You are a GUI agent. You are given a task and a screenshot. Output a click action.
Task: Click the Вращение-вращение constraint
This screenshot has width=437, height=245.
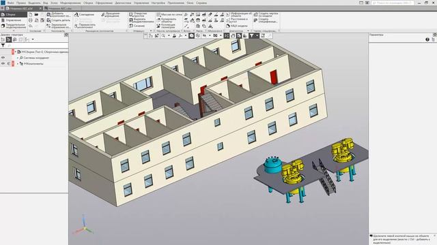111,14
